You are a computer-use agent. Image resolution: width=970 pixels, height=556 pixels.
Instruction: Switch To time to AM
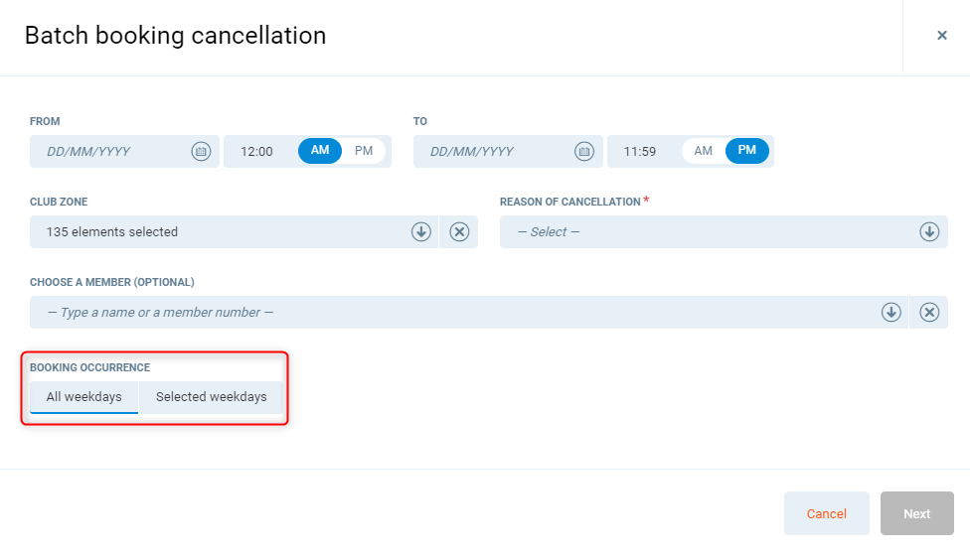(704, 151)
